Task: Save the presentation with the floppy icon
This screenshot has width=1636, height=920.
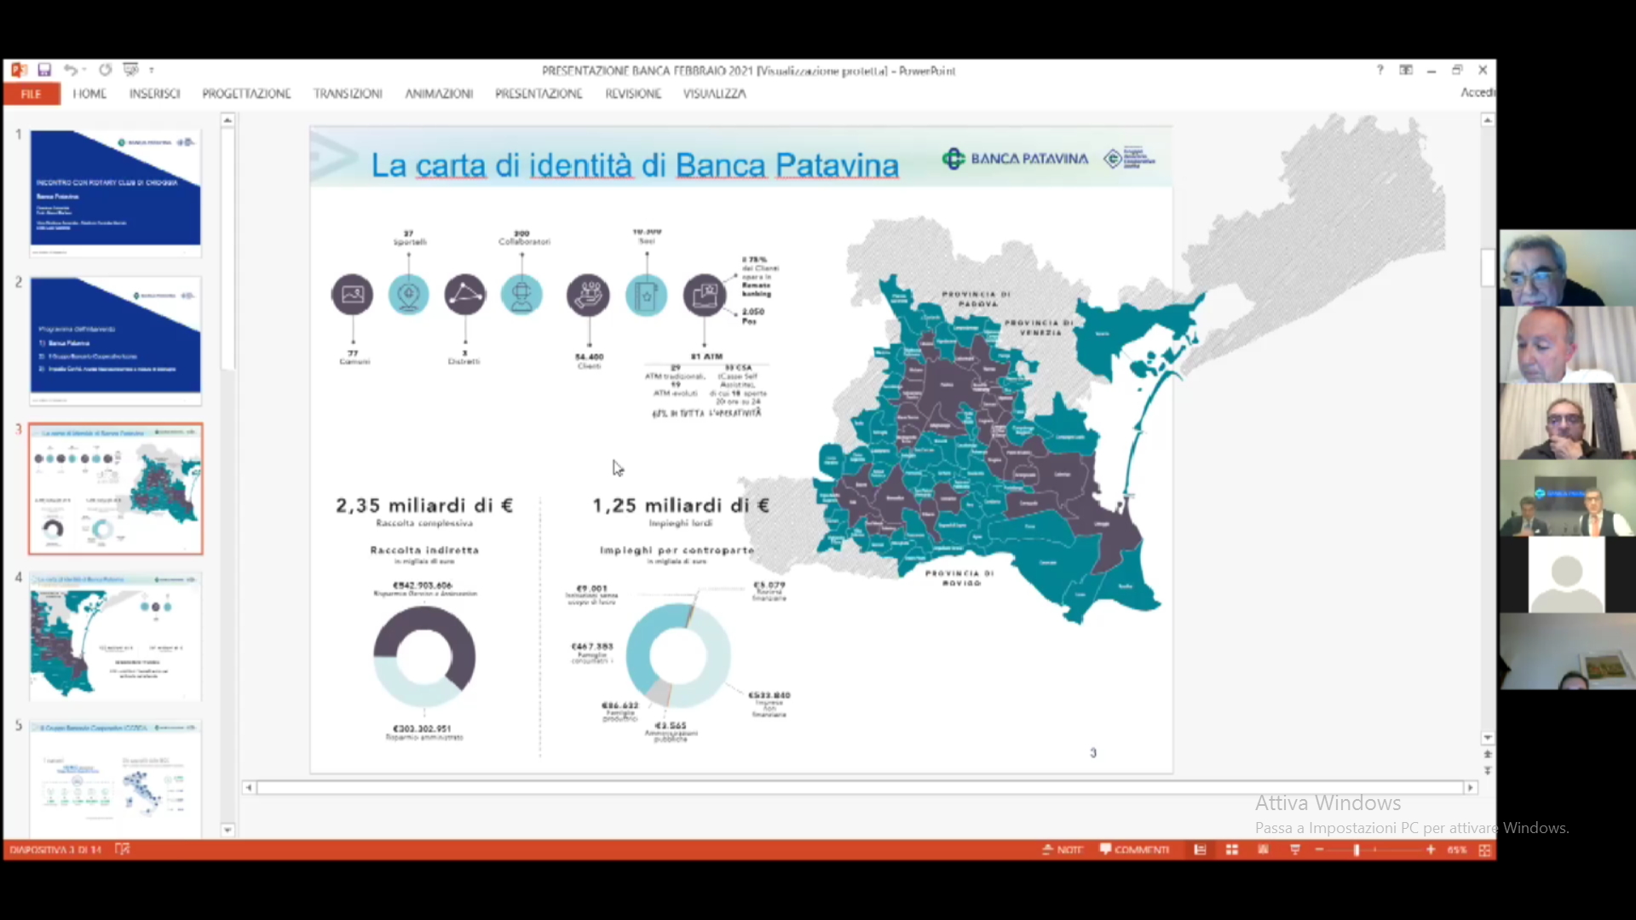Action: tap(44, 70)
